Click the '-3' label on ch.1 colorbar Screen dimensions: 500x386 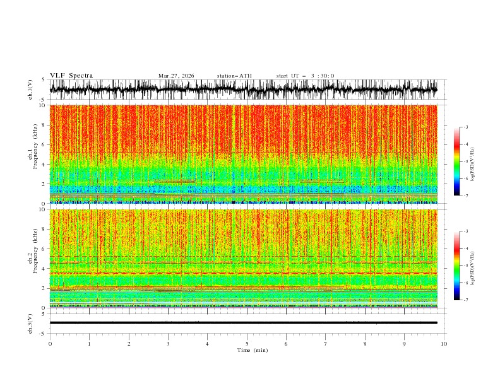tap(465, 127)
